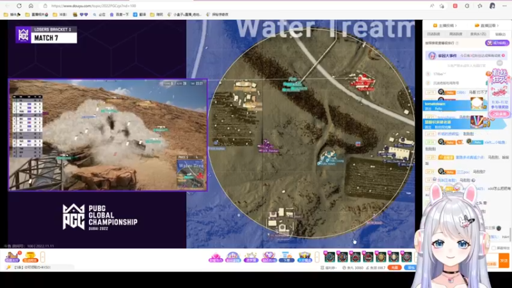Click rank 1 user 170bei in list
512x288 pixels.
click(440, 74)
